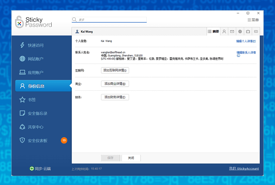Click the (UTC+00:00) timezone text line
This screenshot has height=185, width=275.
[162, 59]
